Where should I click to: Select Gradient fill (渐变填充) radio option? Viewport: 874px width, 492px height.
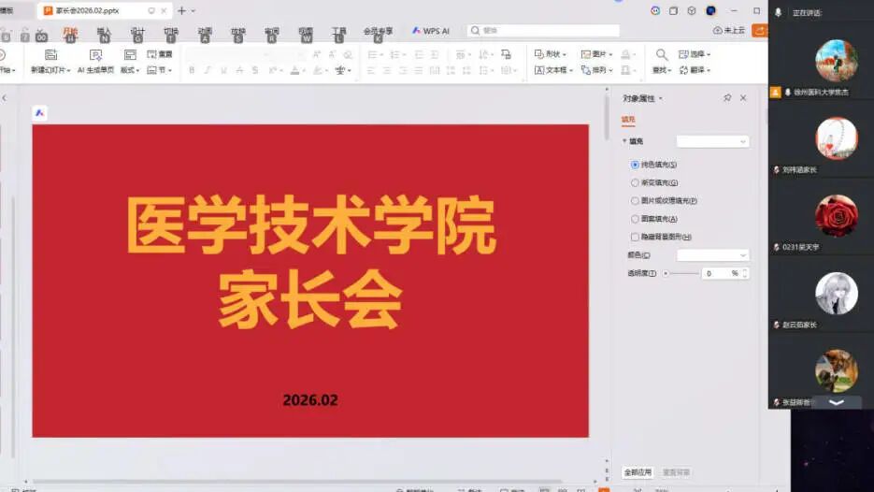pyautogui.click(x=636, y=182)
